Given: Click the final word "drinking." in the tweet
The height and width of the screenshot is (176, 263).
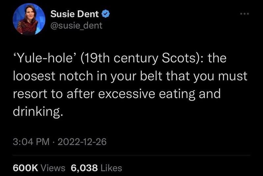Looking at the screenshot, I should pos(37,111).
